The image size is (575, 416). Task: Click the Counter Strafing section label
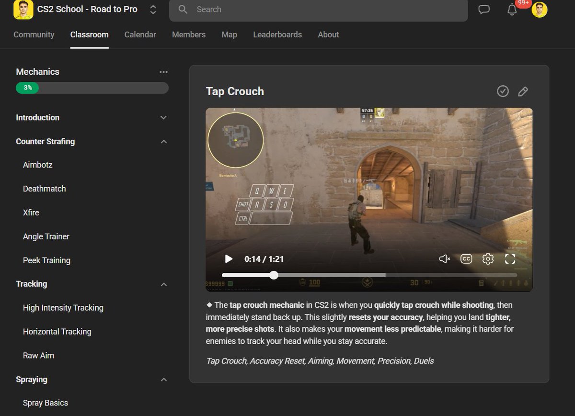(45, 142)
